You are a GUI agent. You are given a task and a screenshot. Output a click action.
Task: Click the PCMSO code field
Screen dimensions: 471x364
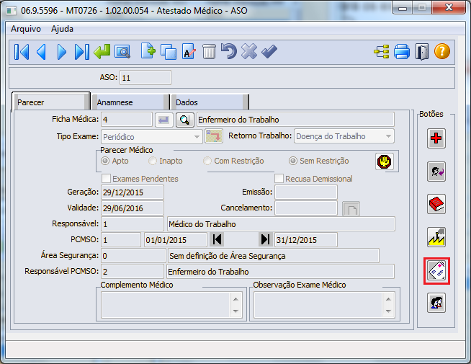(x=121, y=240)
